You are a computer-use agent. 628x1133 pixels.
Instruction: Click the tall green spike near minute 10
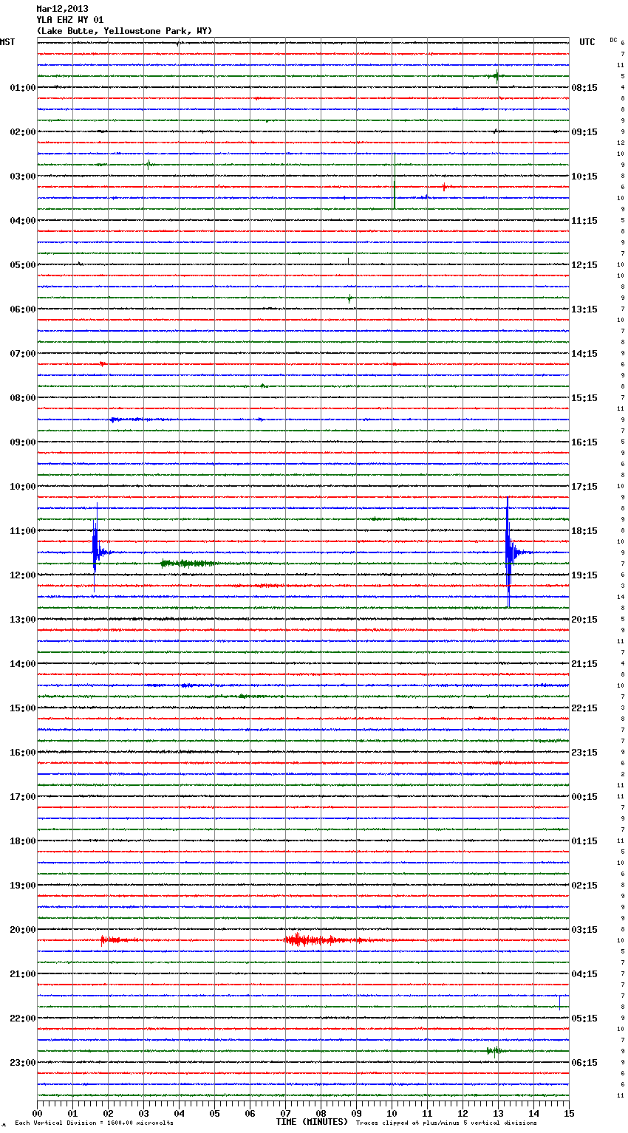tap(395, 181)
